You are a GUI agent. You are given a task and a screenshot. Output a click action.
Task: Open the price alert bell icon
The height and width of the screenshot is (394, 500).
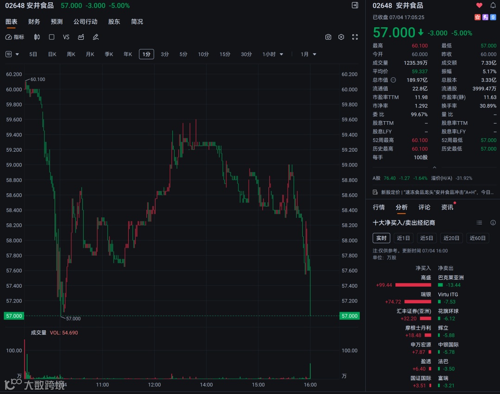tap(493, 5)
